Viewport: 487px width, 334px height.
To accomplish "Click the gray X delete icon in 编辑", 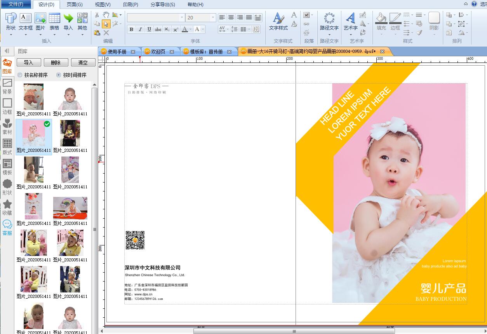I will point(106,33).
